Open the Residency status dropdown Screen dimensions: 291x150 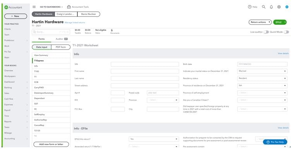coord(262,78)
